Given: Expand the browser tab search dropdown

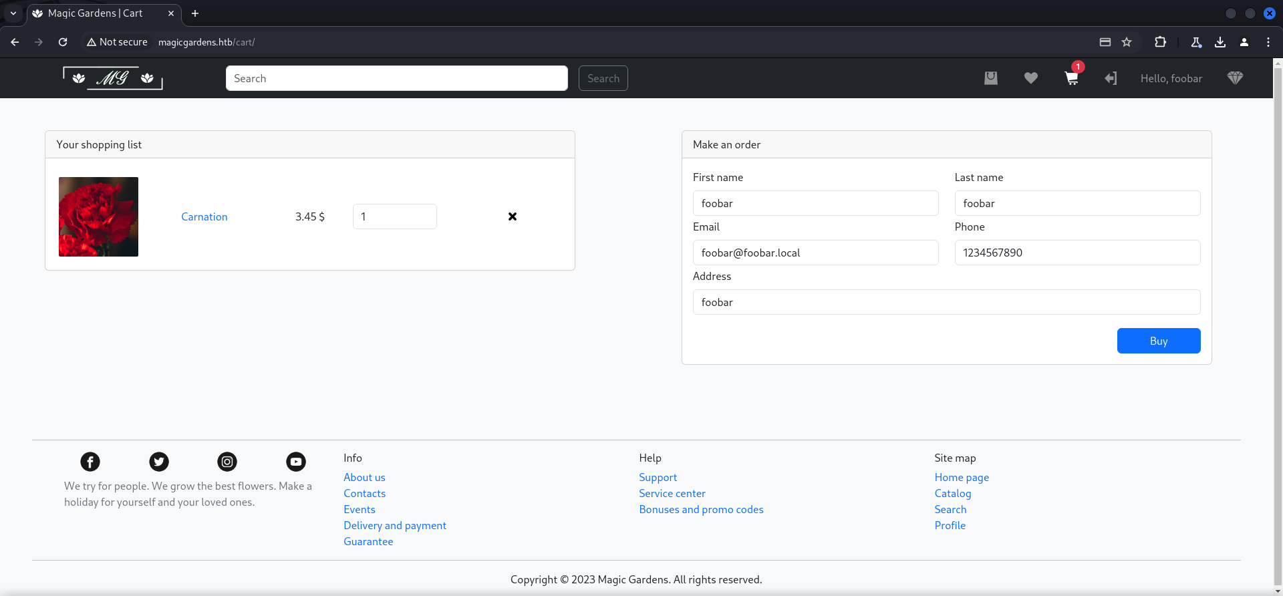Looking at the screenshot, I should point(13,13).
